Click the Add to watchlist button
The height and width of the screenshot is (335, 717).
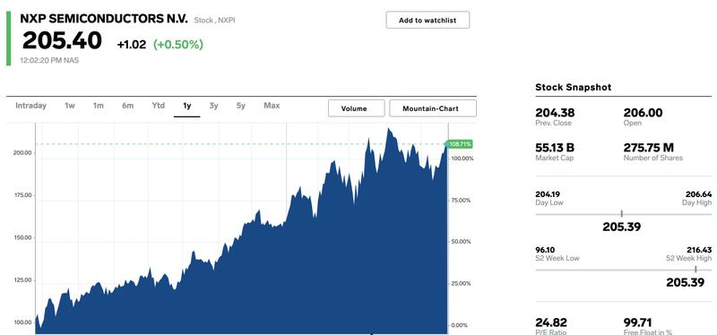click(428, 20)
